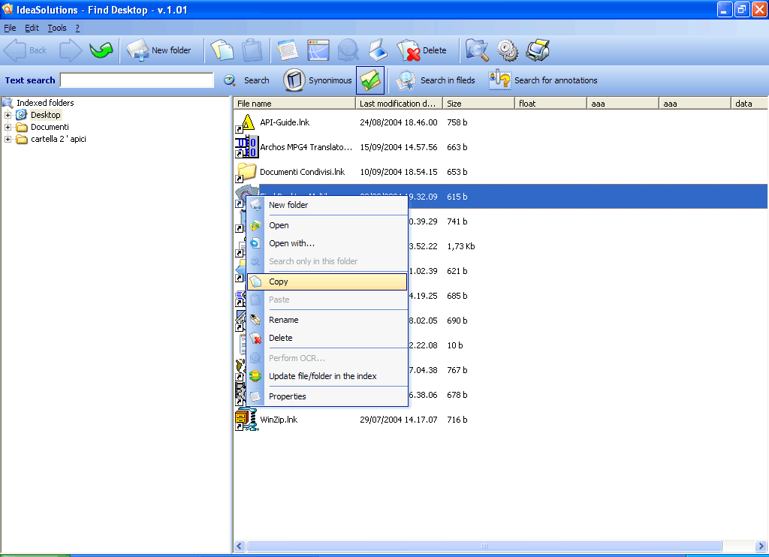The image size is (769, 557).
Task: Click inside the Text search input box
Action: (137, 80)
